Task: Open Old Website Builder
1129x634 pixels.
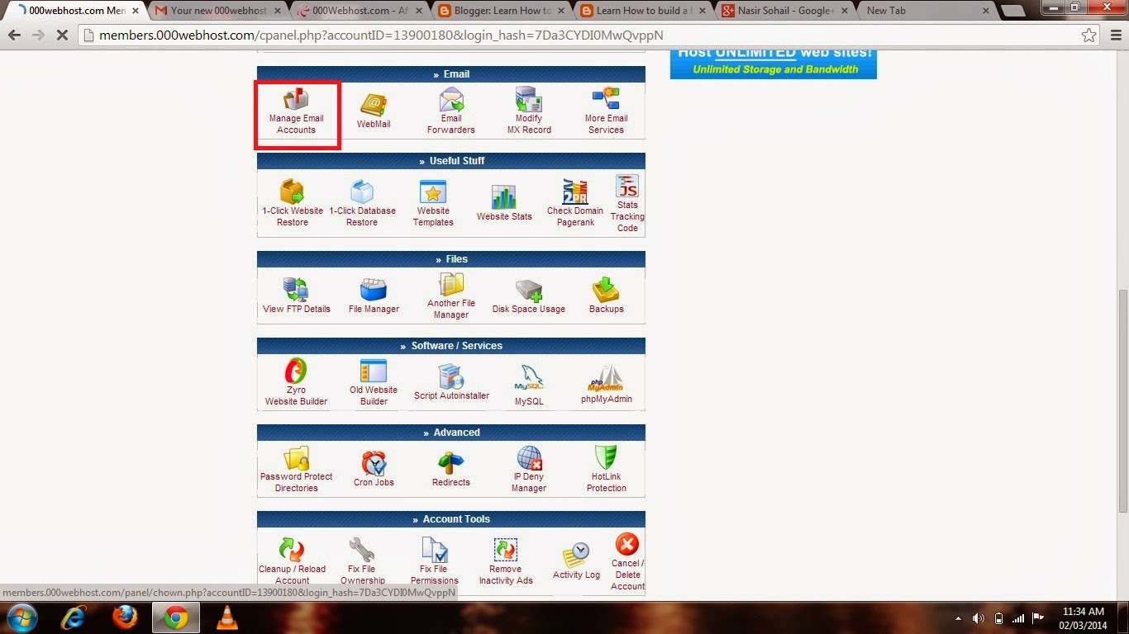Action: 374,382
